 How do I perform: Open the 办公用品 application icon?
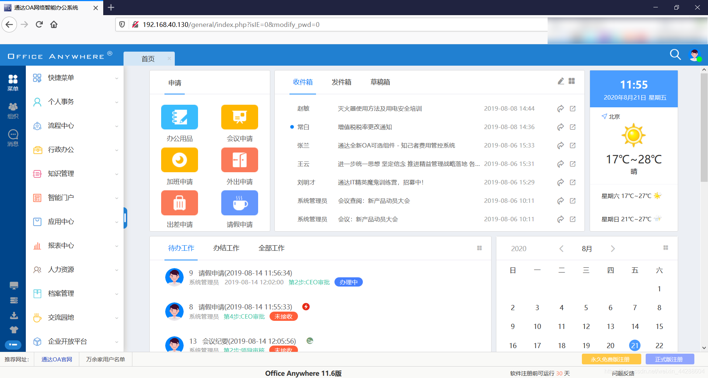coord(180,117)
